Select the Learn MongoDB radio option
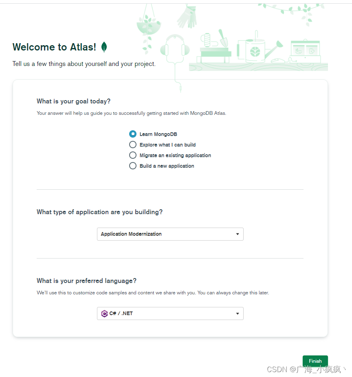 click(133, 134)
